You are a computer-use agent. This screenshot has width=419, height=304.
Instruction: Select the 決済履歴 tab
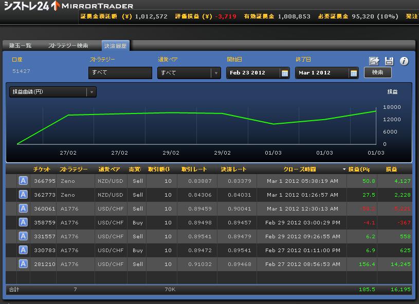pyautogui.click(x=115, y=46)
